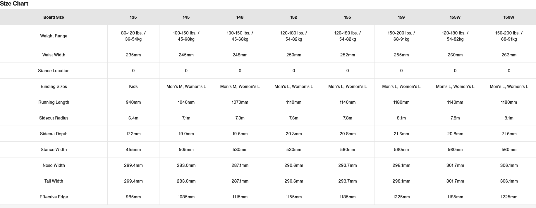Select the Sidecut Radius row label
Viewport: 536px width, 208px height.
coord(54,118)
